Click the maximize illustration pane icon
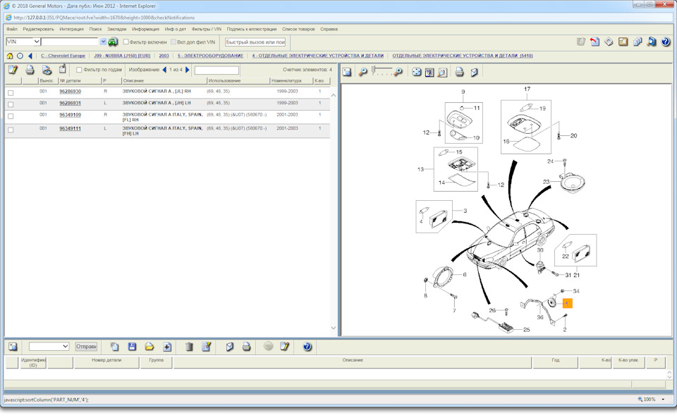This screenshot has width=677, height=420. (x=347, y=72)
